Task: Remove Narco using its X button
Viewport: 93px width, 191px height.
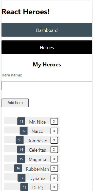Action: click(x=54, y=131)
